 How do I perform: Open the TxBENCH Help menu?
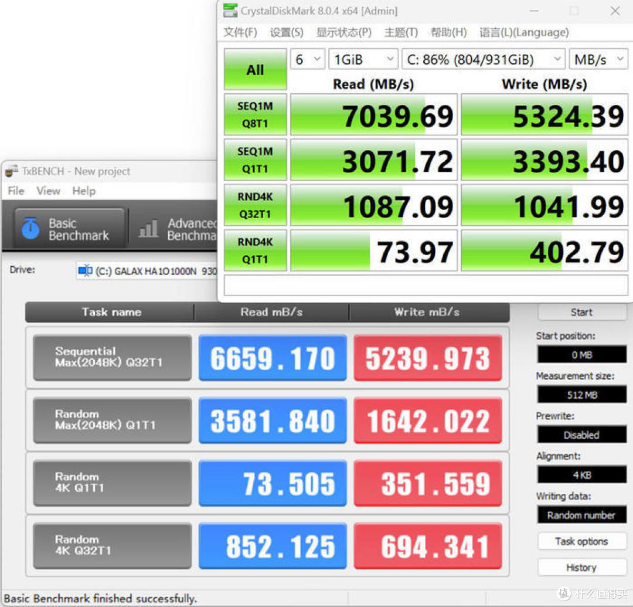(x=84, y=191)
